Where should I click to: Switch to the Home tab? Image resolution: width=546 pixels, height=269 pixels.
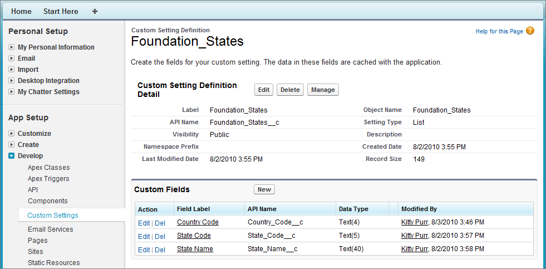coord(21,11)
